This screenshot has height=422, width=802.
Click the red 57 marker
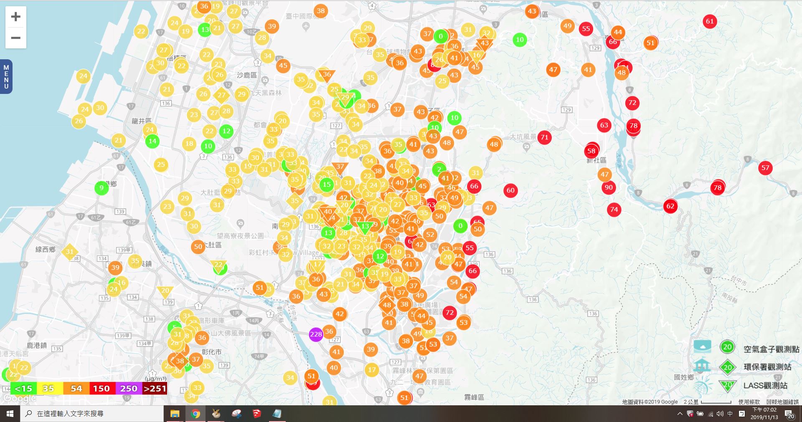pos(765,168)
